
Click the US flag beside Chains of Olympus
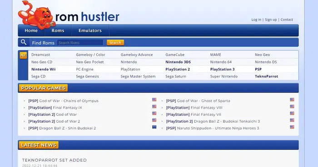pos(154,100)
